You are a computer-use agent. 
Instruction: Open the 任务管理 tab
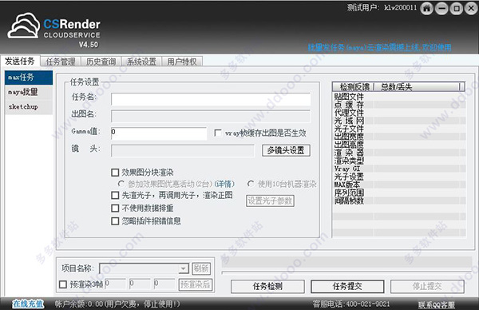pos(61,62)
